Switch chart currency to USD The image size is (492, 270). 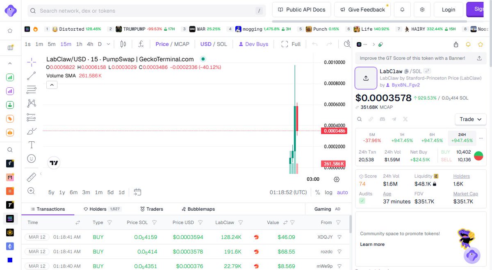[x=206, y=44]
